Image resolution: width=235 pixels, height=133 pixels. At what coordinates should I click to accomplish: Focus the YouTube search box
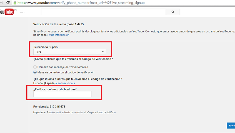click(x=103, y=12)
